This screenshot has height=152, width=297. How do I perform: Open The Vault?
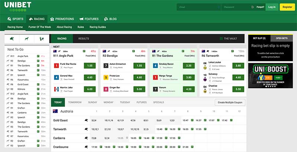228,39
